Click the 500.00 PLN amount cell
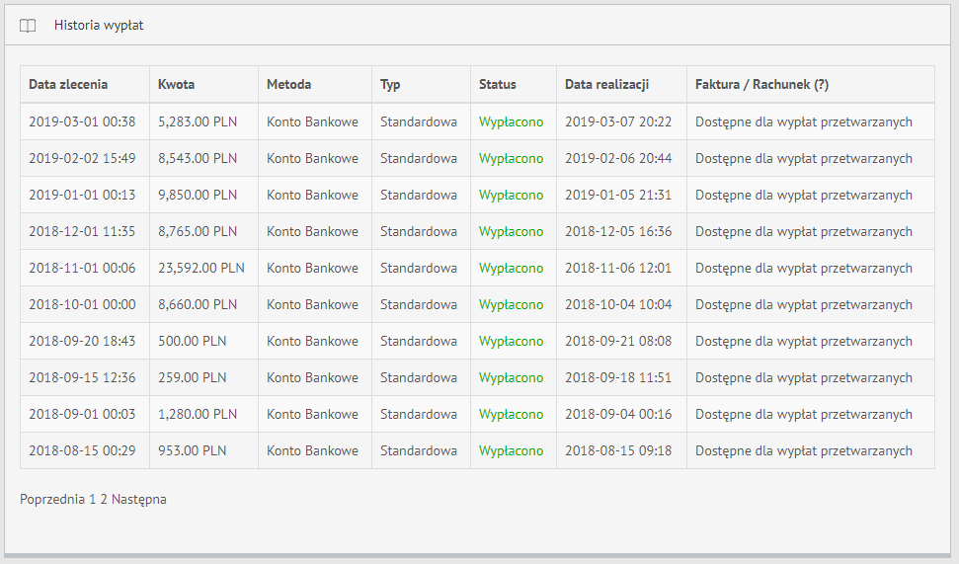The width and height of the screenshot is (959, 564). pos(192,341)
